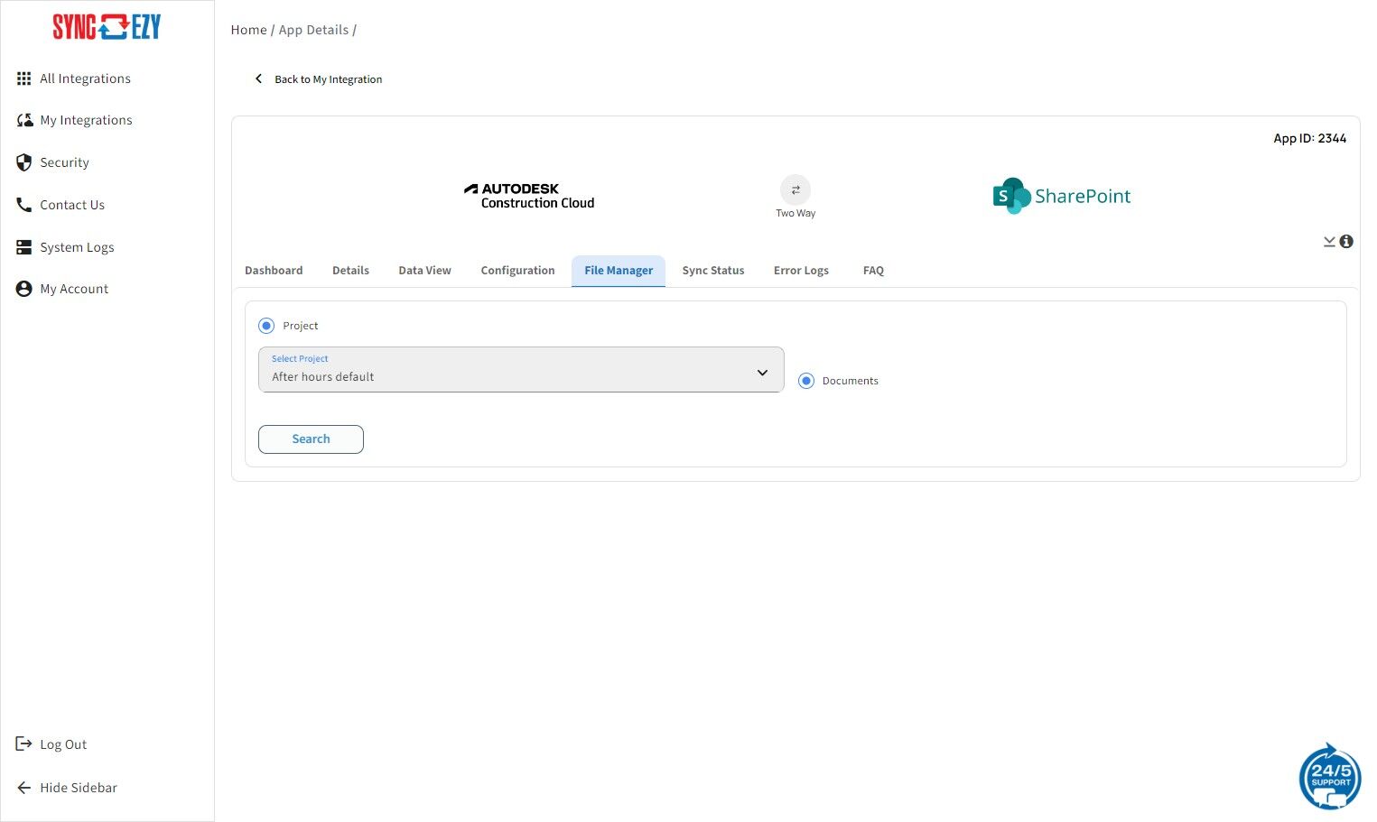Open My Integrations in sidebar
The image size is (1377, 822).
point(86,120)
